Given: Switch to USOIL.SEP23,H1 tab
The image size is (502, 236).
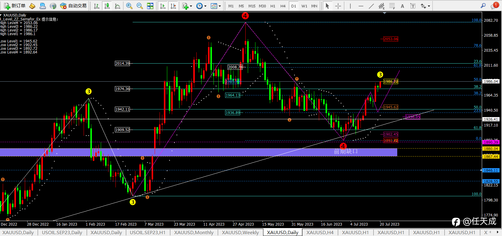Looking at the screenshot, I should [148, 232].
